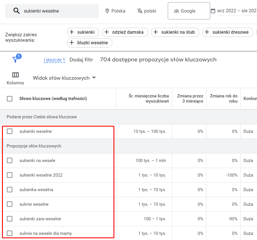Click the filter funnel icon
The width and height of the screenshot is (257, 240).
(15, 59)
